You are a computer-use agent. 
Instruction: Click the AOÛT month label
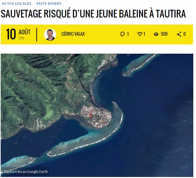pos(25,32)
